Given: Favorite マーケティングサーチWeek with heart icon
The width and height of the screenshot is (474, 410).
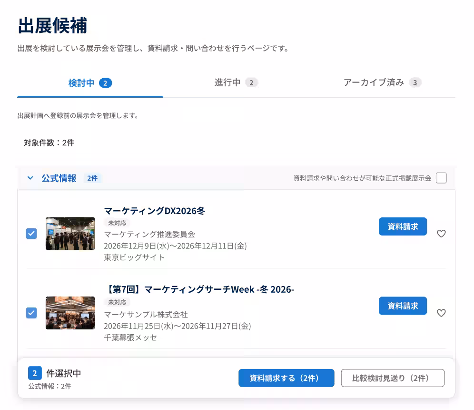Looking at the screenshot, I should pos(441,313).
